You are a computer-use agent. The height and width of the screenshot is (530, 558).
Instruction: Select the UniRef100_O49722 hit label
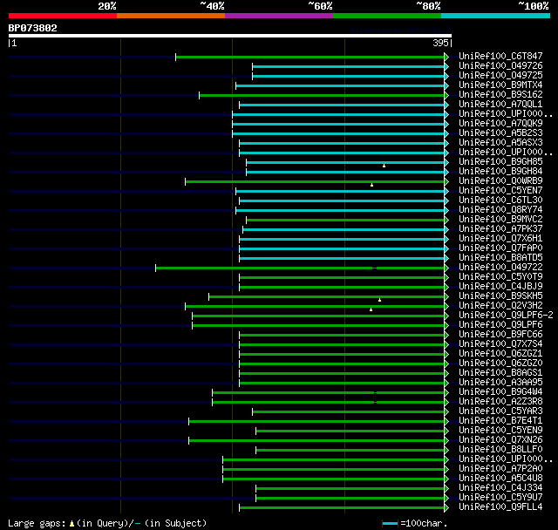(x=500, y=268)
